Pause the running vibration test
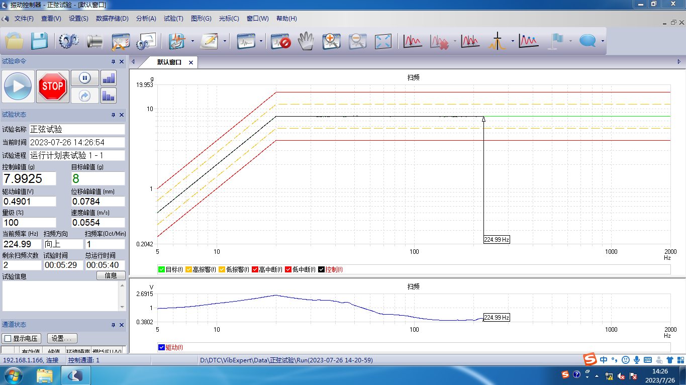The height and width of the screenshot is (385, 686). coord(84,78)
